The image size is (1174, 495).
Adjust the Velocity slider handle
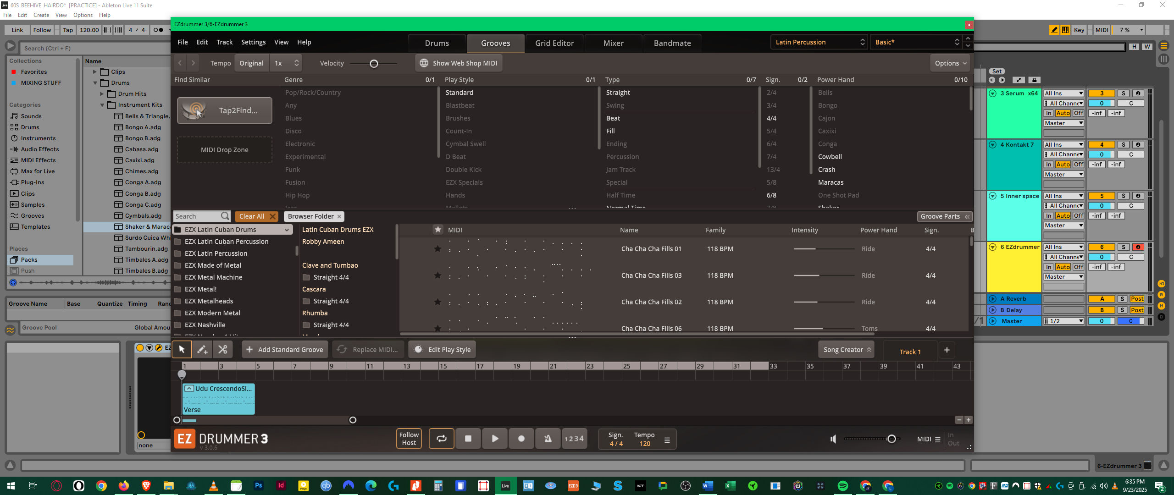(374, 64)
